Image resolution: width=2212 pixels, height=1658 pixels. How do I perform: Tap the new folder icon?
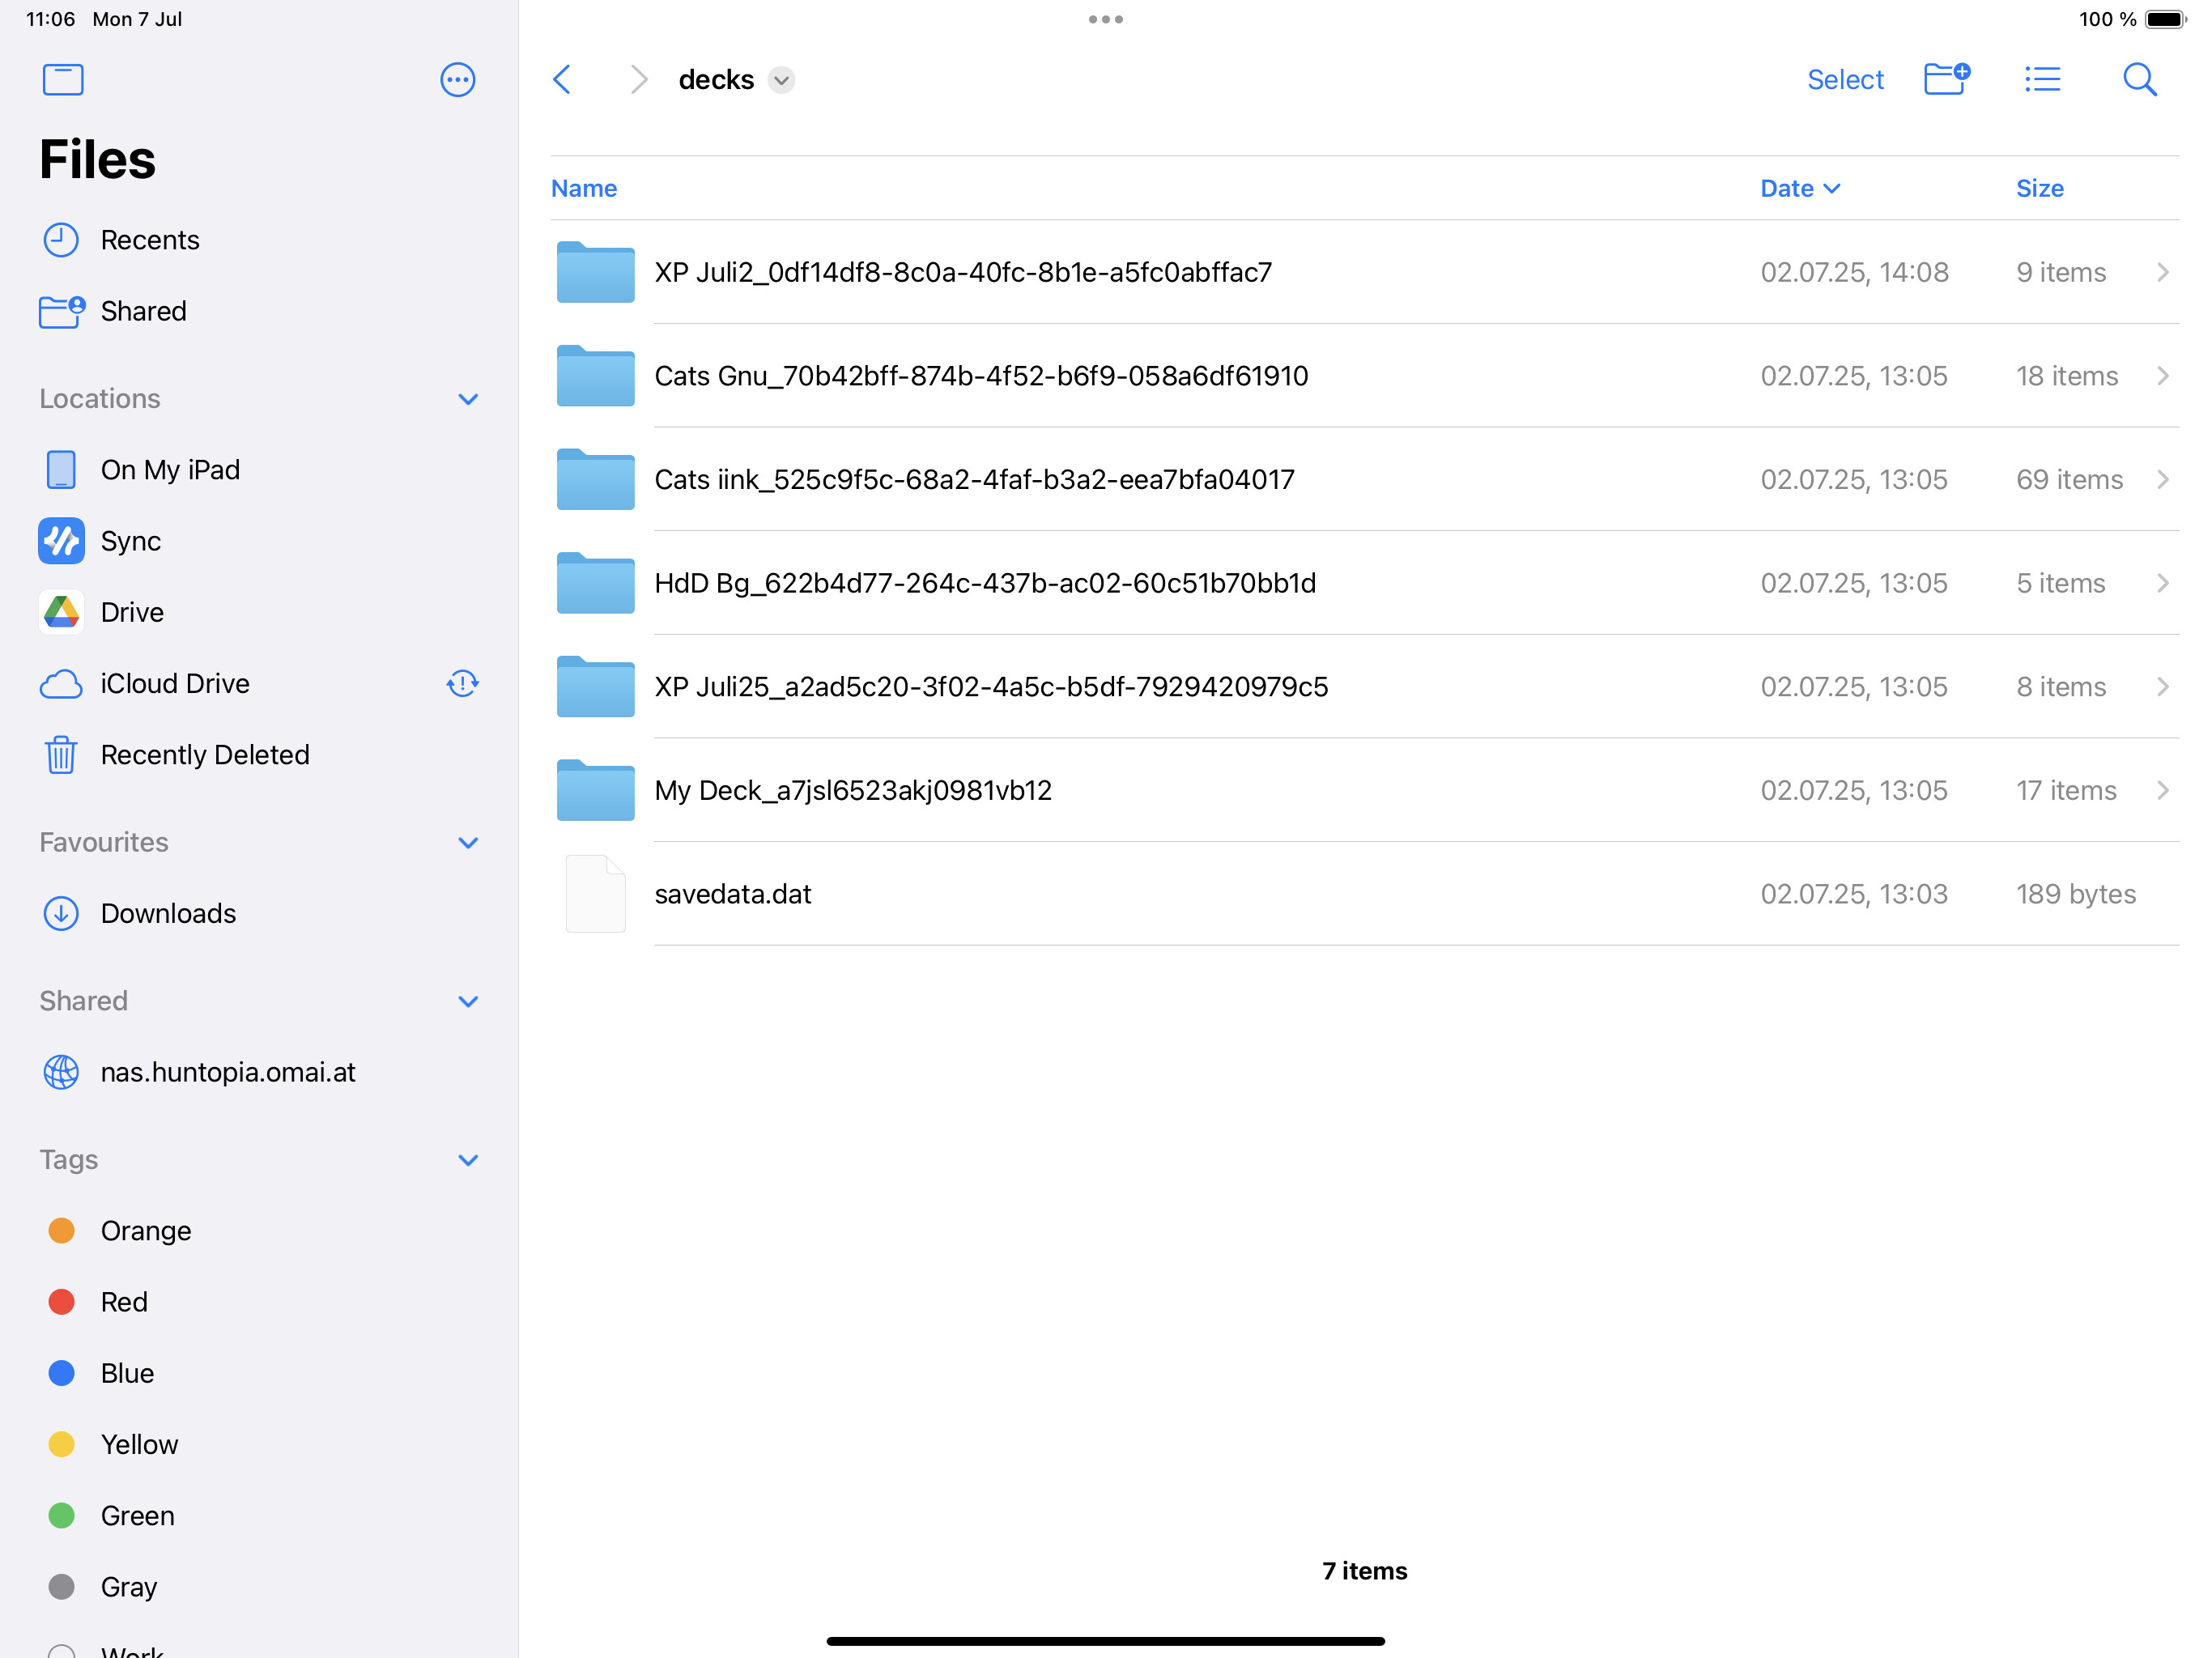(1945, 79)
